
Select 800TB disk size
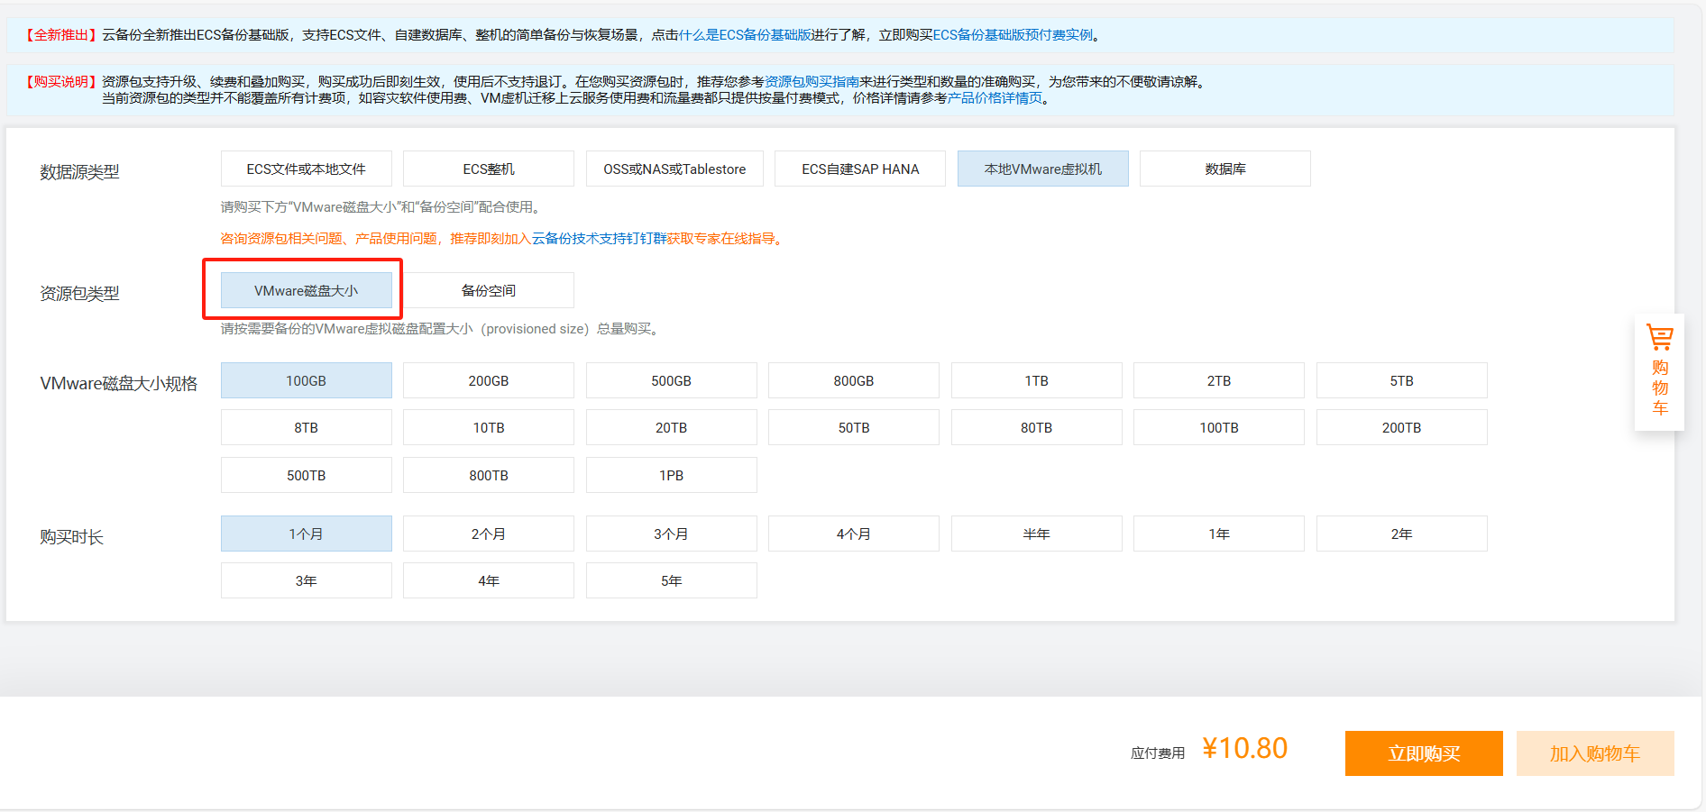(x=489, y=475)
